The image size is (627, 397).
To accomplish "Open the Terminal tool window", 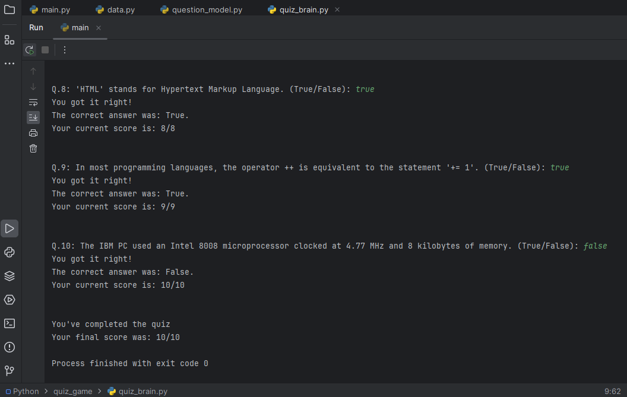I will click(x=9, y=323).
